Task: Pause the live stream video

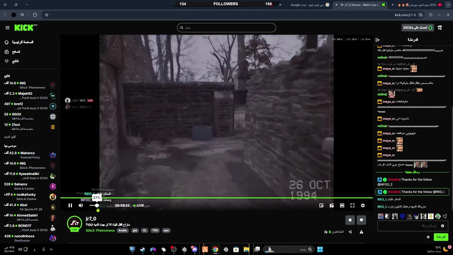Action: pyautogui.click(x=70, y=205)
